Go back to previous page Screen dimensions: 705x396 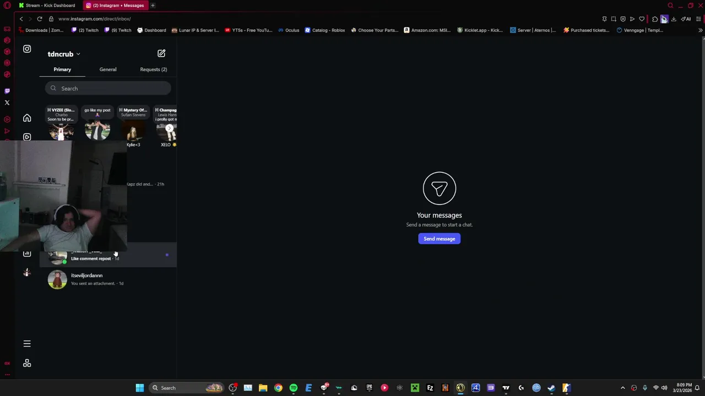21,19
